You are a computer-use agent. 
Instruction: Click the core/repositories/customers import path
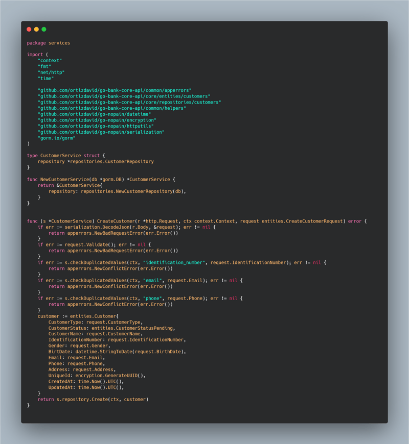(x=130, y=102)
